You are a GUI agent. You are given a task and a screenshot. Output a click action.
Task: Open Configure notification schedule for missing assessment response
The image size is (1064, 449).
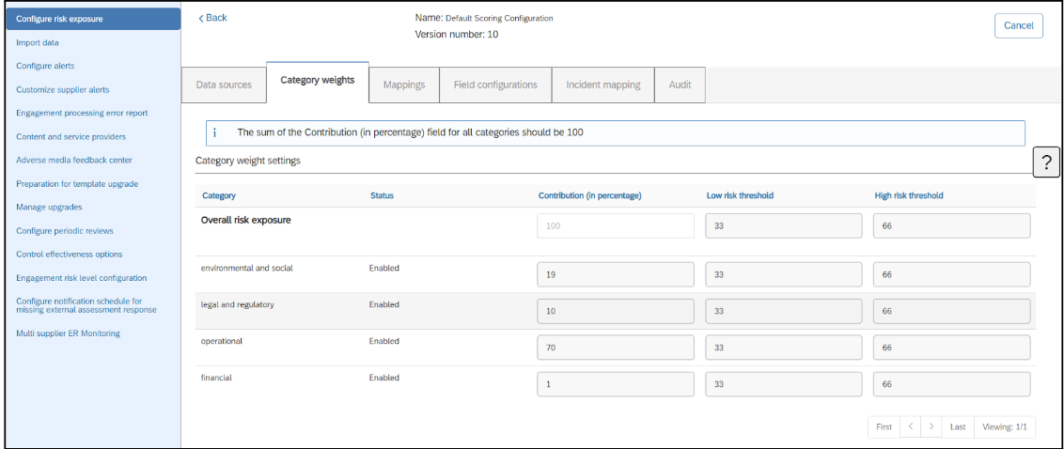(86, 305)
